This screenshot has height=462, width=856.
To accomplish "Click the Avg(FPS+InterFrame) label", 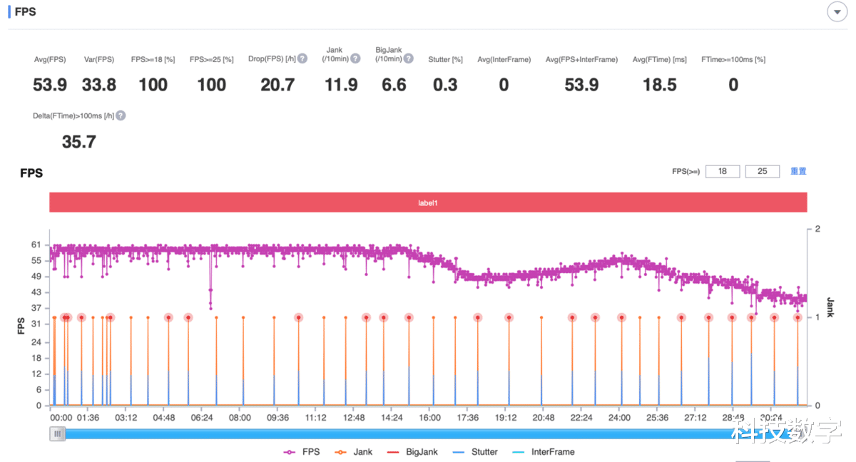I will point(581,60).
